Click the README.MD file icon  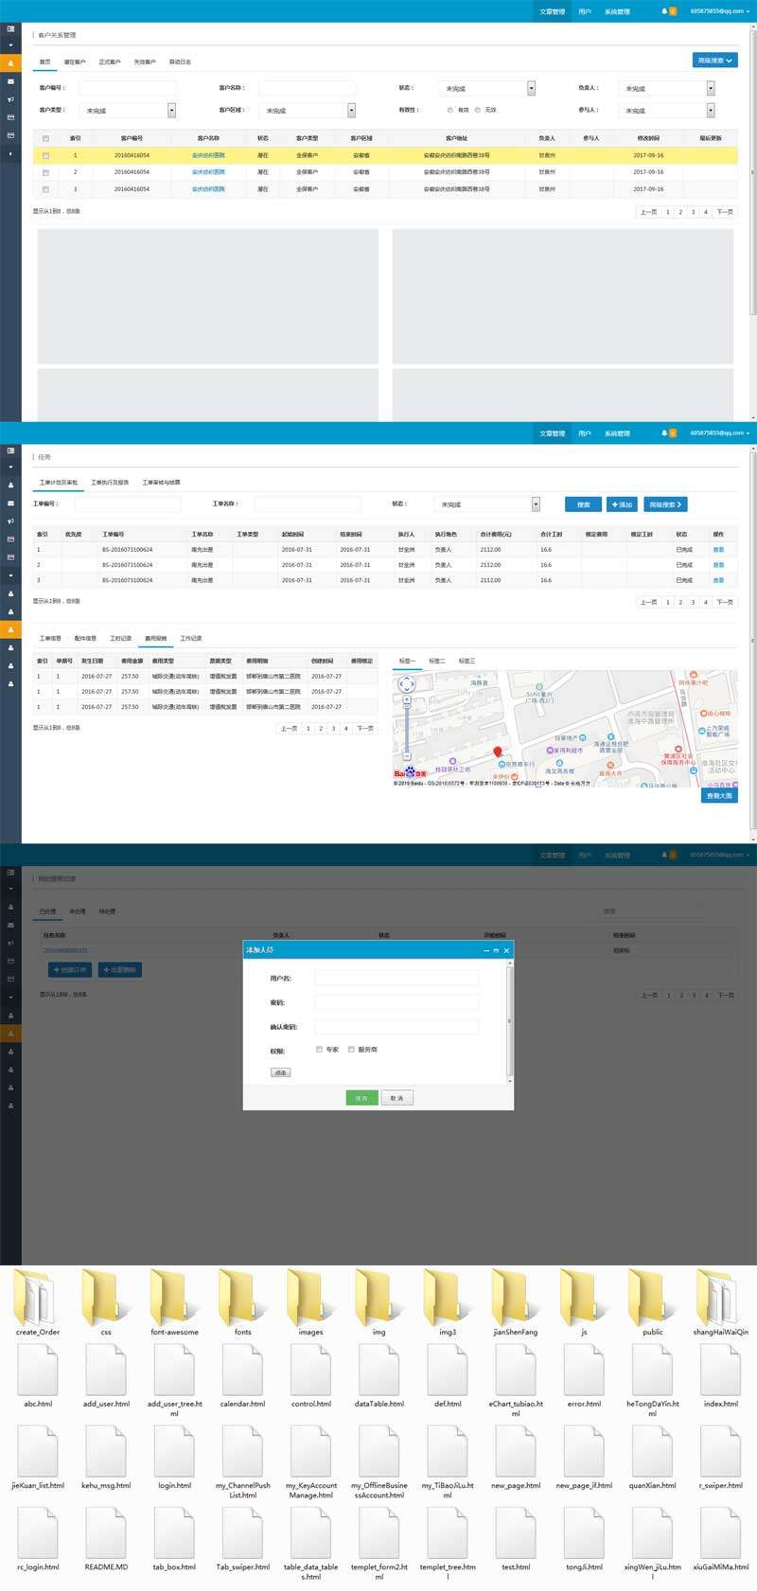(106, 1532)
